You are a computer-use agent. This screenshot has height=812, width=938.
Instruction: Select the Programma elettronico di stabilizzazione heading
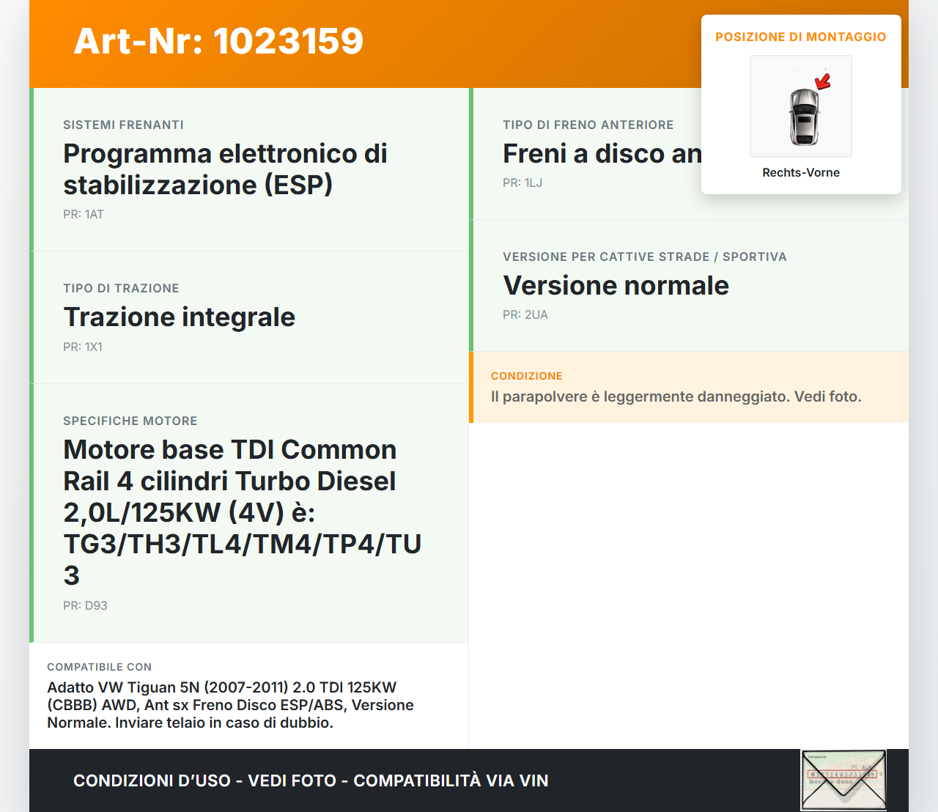click(x=225, y=169)
